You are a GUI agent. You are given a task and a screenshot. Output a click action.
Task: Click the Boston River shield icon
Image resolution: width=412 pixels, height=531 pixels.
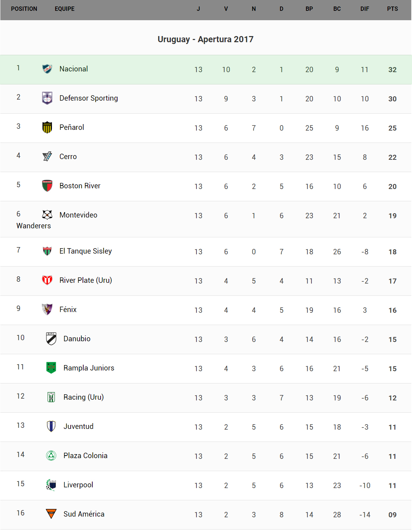point(47,186)
